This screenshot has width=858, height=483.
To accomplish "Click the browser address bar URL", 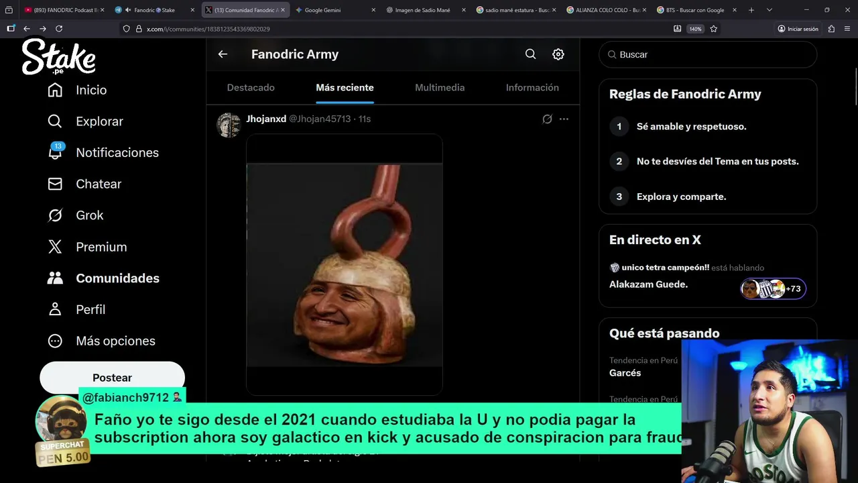I will (x=208, y=29).
